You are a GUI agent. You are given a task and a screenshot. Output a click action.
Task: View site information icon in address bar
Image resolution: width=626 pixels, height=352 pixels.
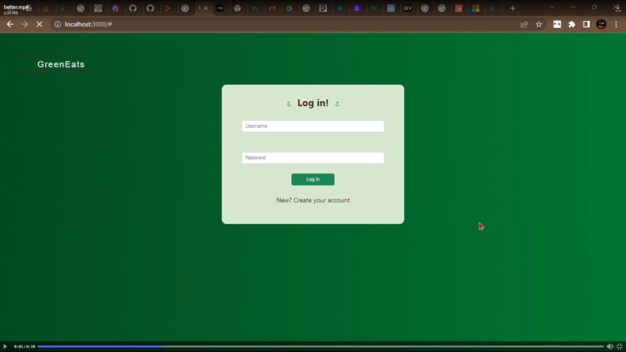click(x=57, y=24)
